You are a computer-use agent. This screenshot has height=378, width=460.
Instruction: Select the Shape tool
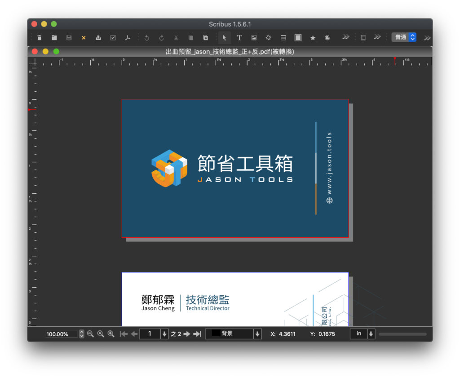[298, 38]
